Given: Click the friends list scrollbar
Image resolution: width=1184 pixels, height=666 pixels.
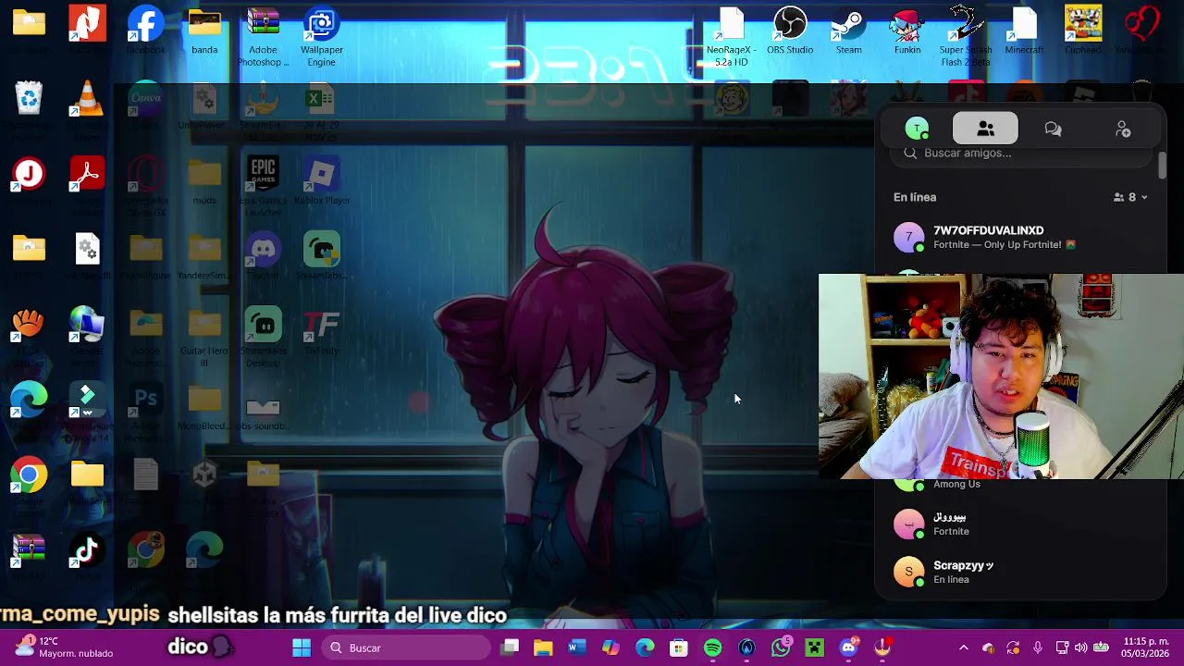Looking at the screenshot, I should coord(1162,166).
